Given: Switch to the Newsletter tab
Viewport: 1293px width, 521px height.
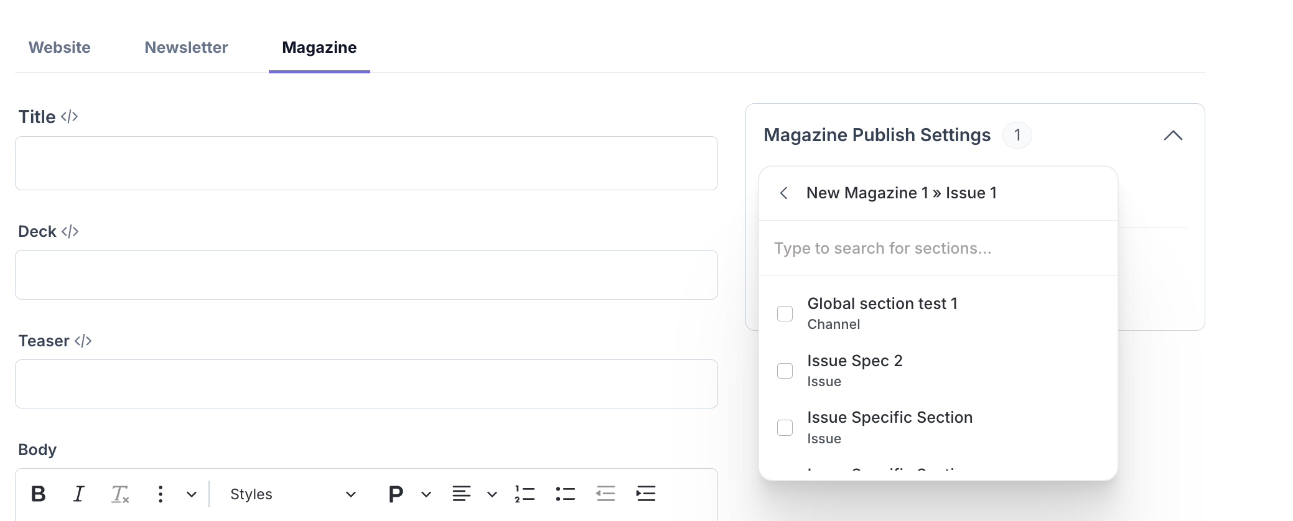Looking at the screenshot, I should pos(186,47).
